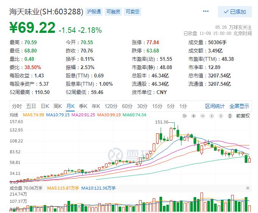The image size is (258, 213).
Task: Click the 市盈率(TTM) 48.38 value
Action: coord(228,59)
